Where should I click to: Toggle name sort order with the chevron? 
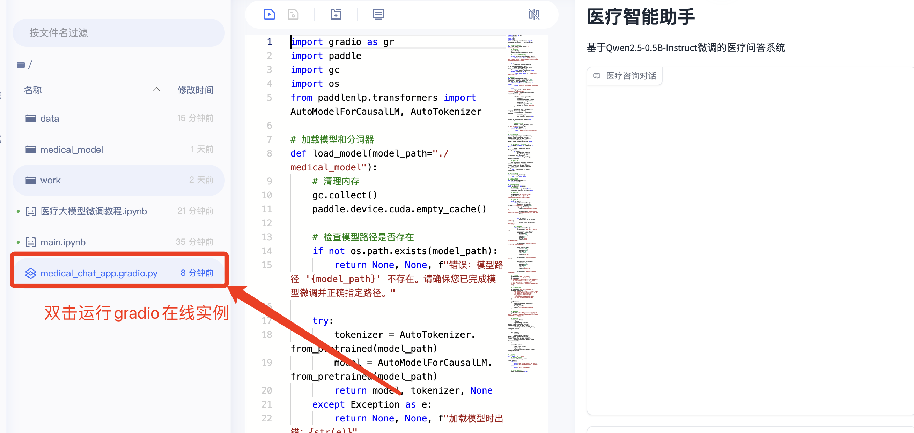coord(156,90)
